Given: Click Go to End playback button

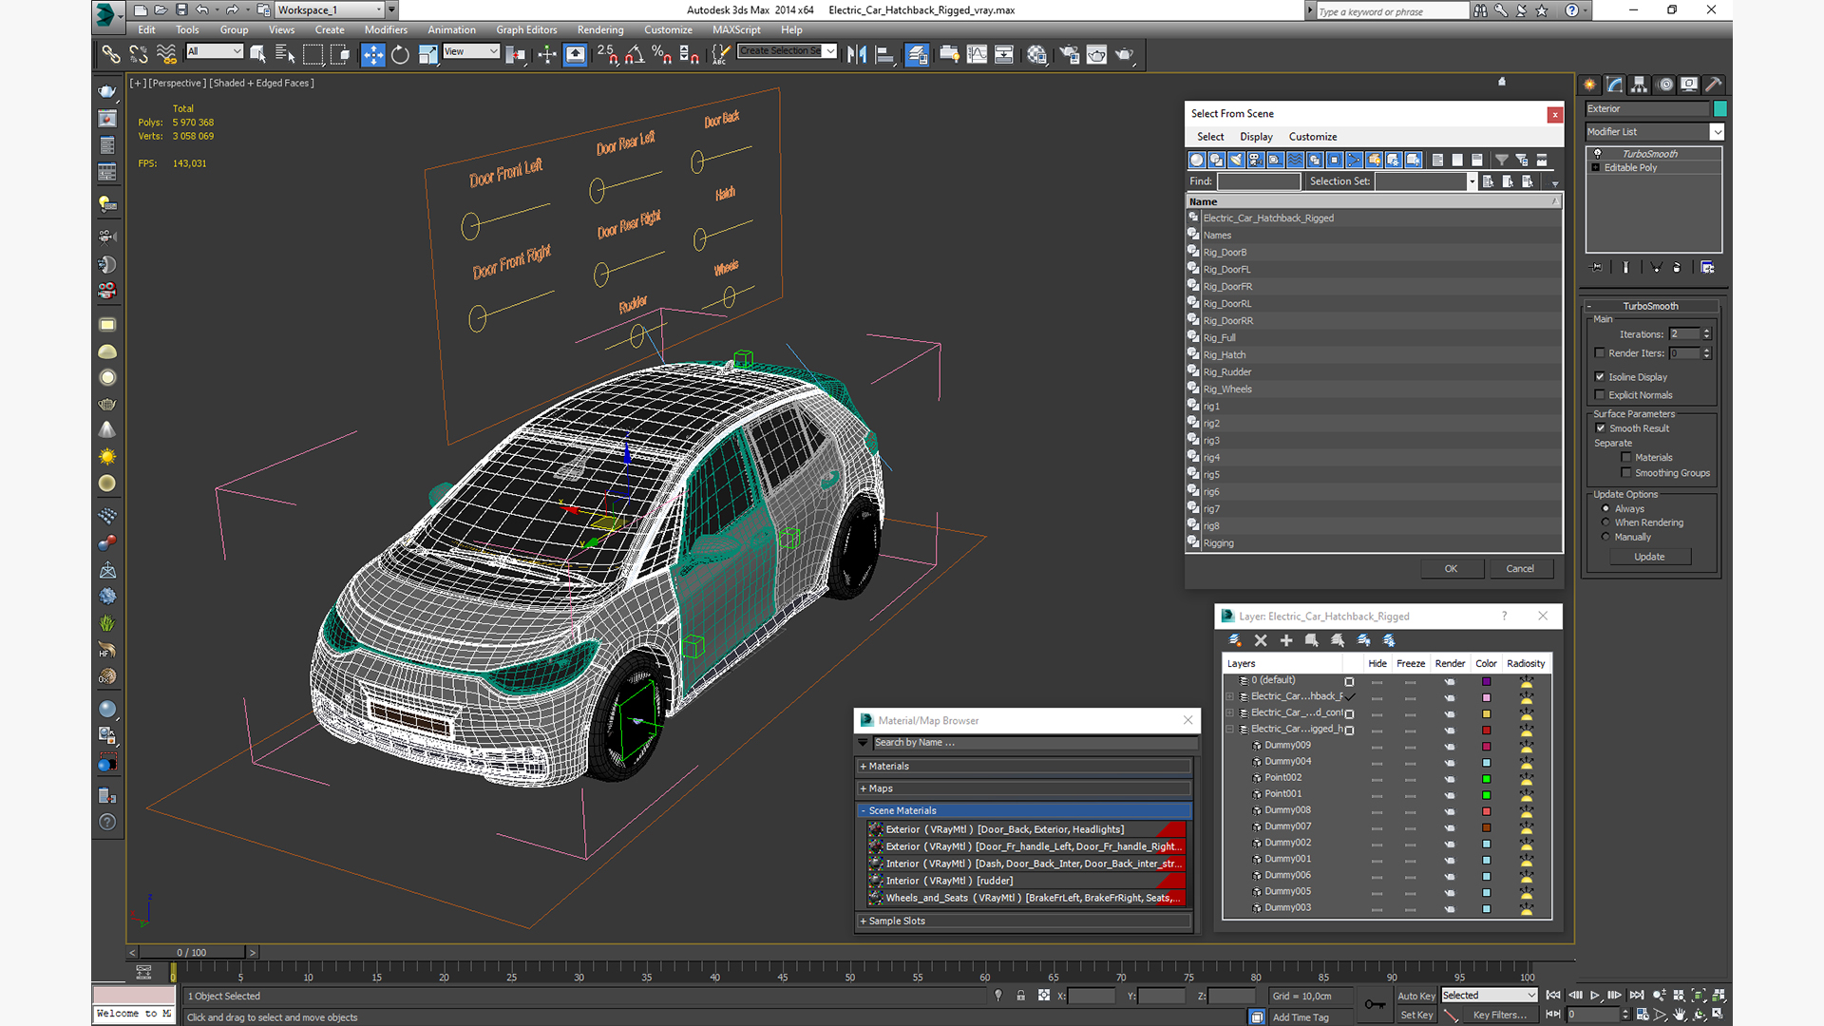Looking at the screenshot, I should [x=1636, y=996].
